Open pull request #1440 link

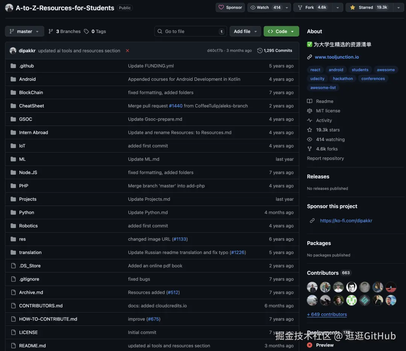click(176, 106)
